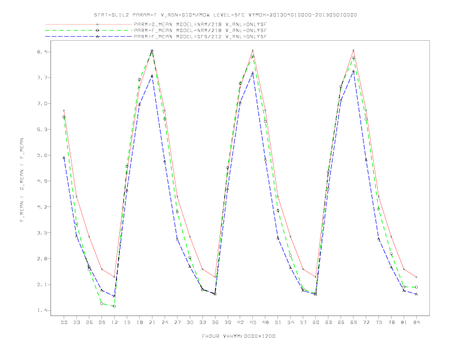Viewport: 454px width, 351px height.
Task: Click the red solid legend line sample
Action: click(x=89, y=25)
